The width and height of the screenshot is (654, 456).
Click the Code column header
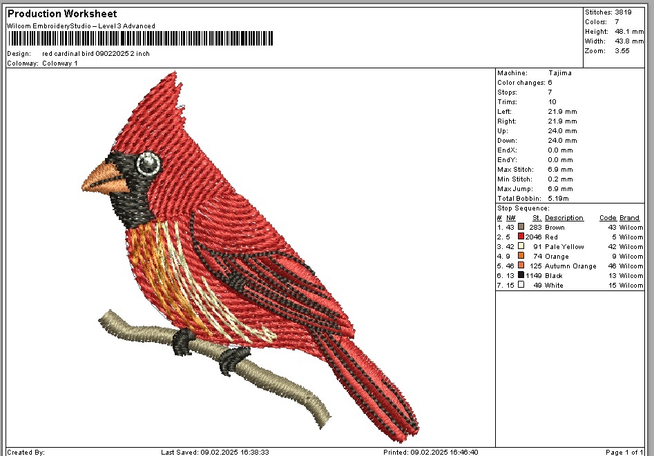607,218
